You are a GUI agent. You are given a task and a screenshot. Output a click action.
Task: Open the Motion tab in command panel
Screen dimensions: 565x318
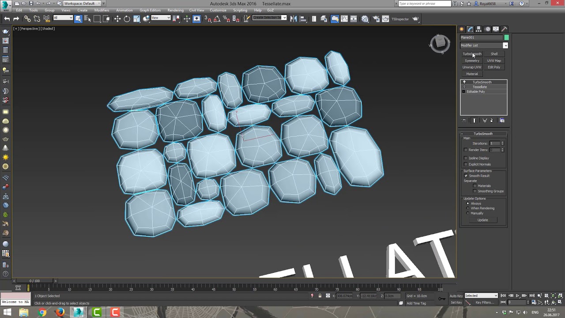[x=488, y=29]
